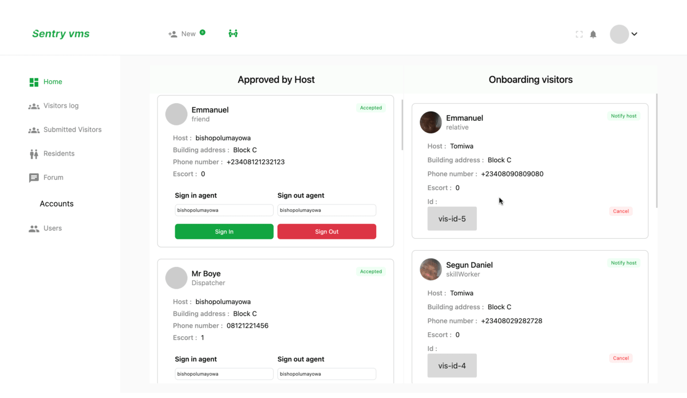
Task: Click Mr Boye's Sign out agent field
Action: pos(326,374)
